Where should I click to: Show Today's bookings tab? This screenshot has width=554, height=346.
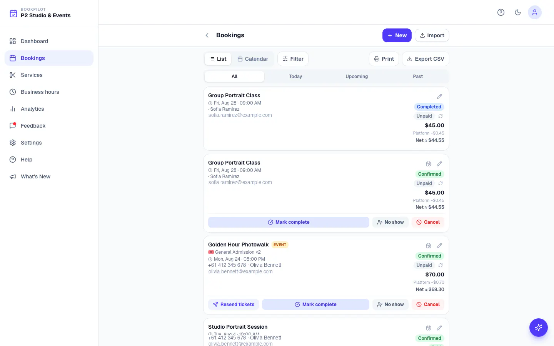(295, 77)
